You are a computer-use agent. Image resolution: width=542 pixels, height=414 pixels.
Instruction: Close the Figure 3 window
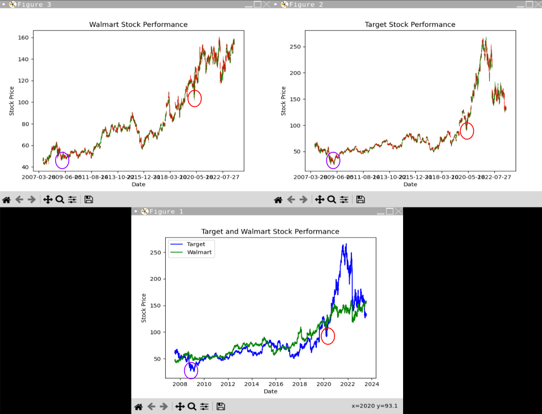tap(266, 4)
